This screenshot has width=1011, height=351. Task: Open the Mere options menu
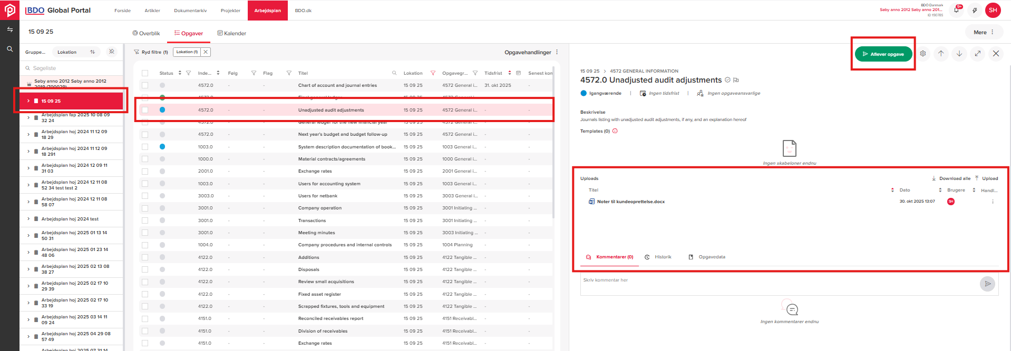click(983, 32)
